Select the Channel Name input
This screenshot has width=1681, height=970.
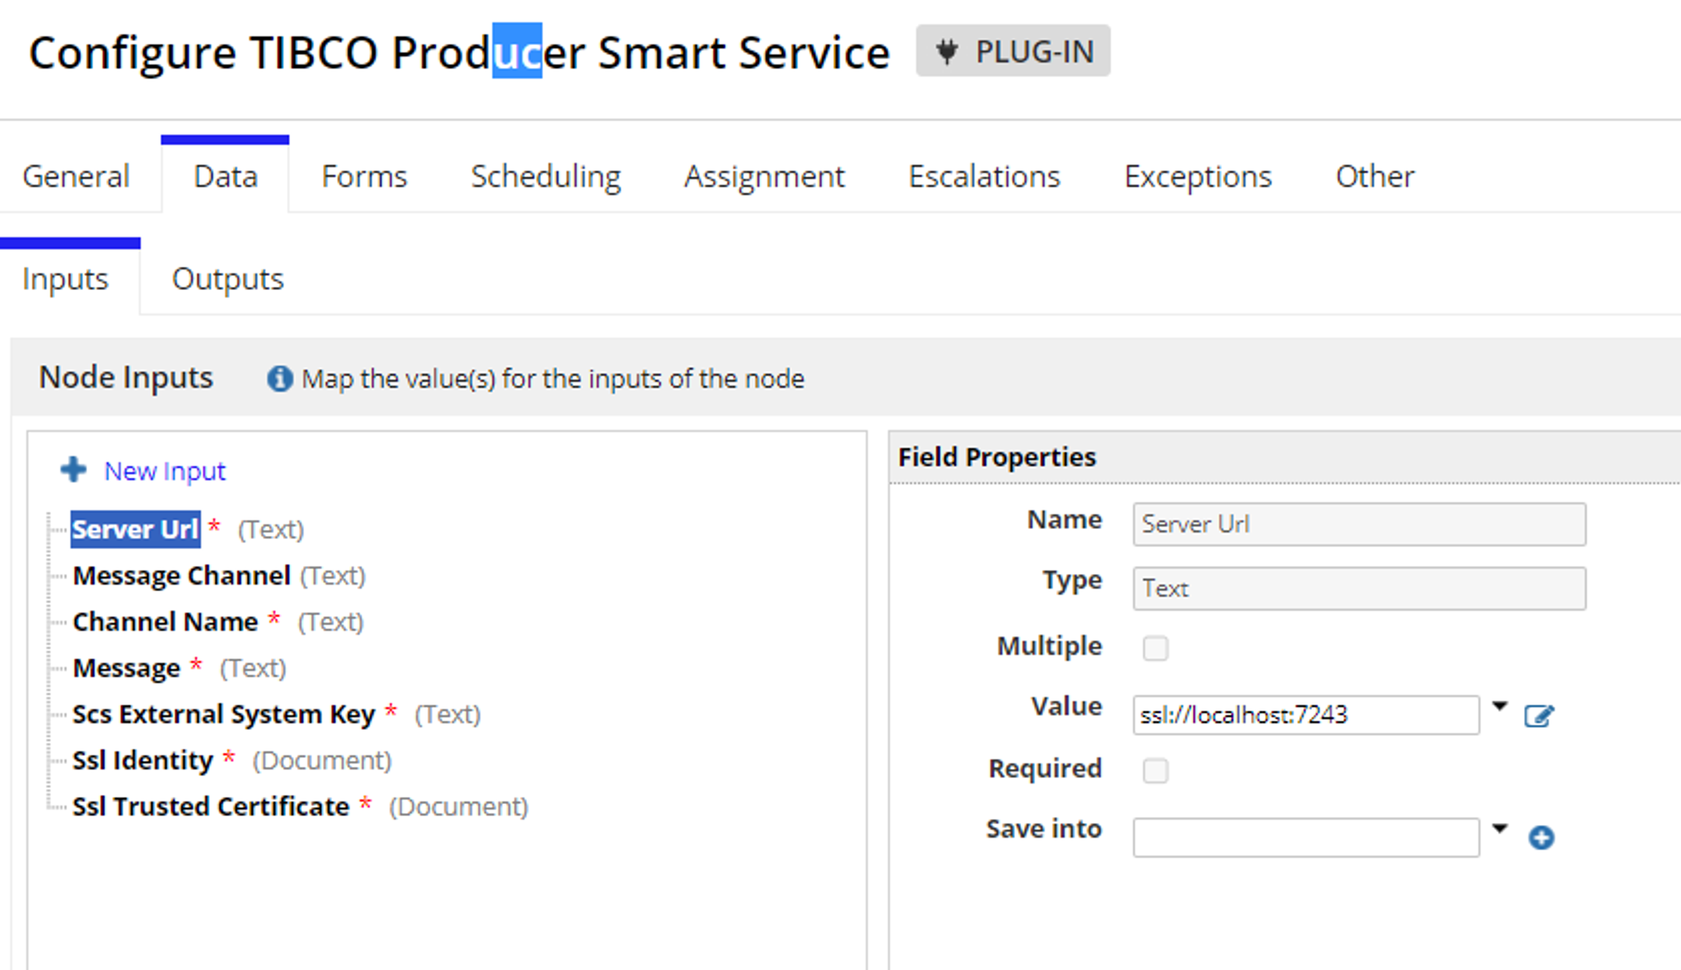[x=165, y=622]
